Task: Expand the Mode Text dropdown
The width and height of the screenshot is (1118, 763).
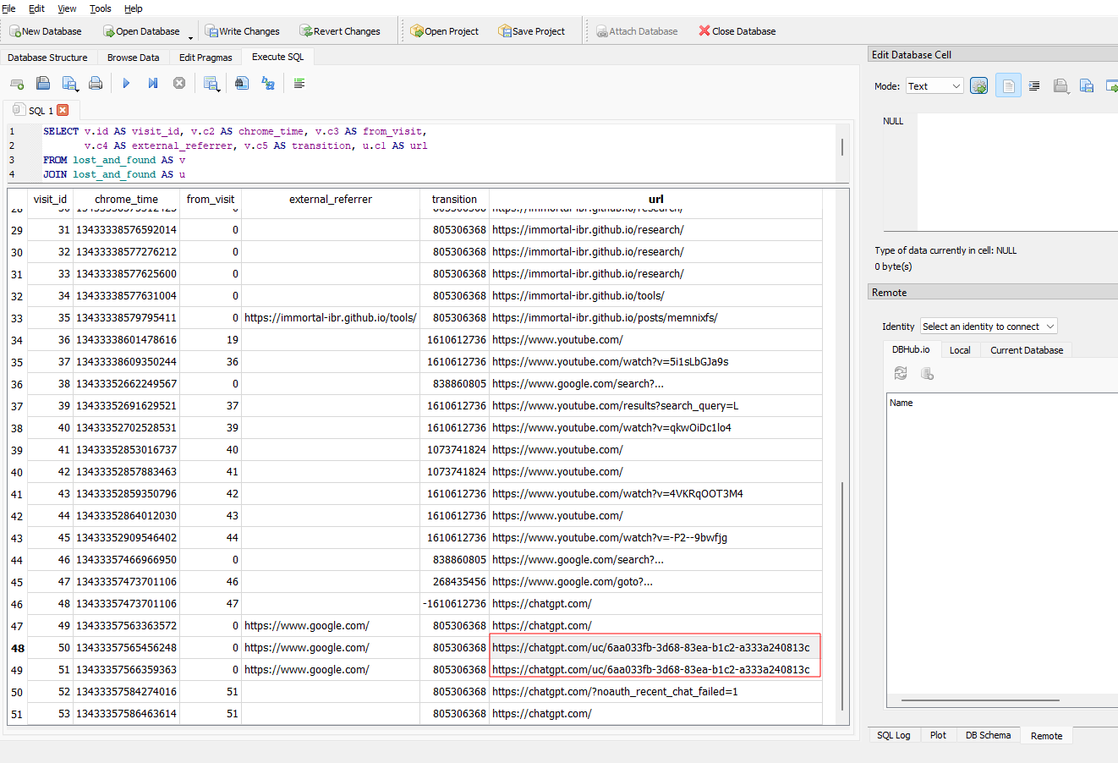Action: 934,86
